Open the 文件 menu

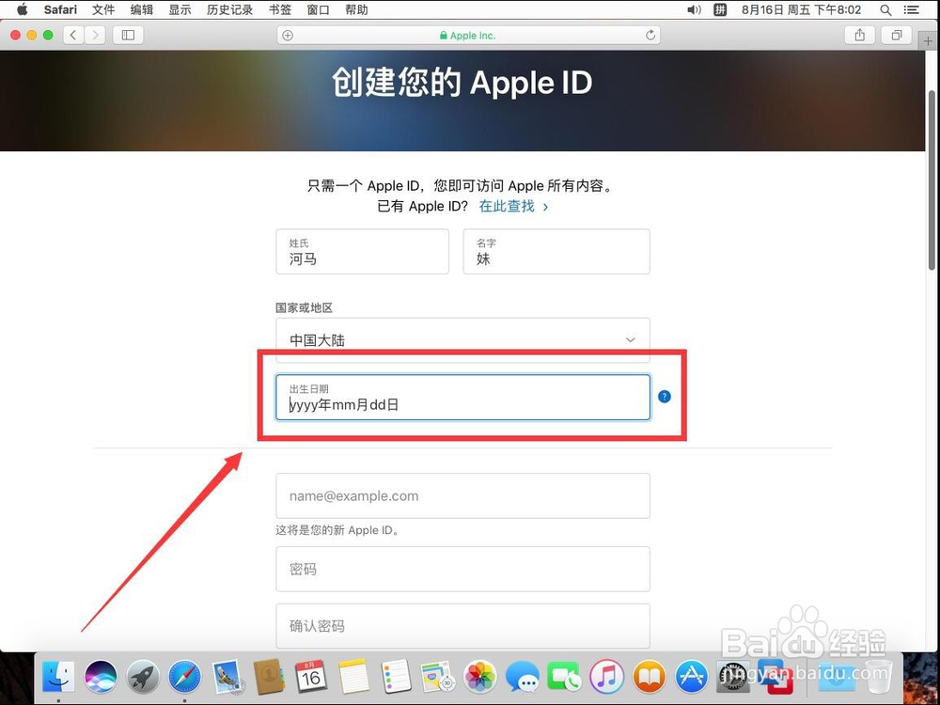point(103,9)
